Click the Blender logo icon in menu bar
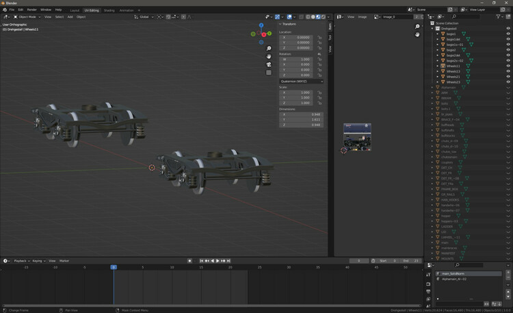 click(5, 10)
